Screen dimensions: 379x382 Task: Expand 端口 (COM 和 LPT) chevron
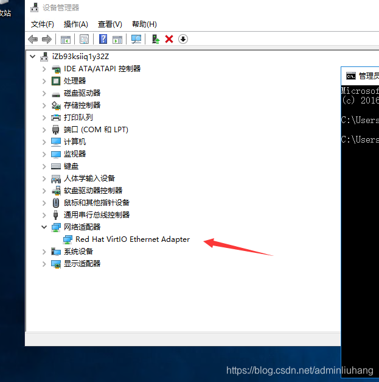coord(44,130)
